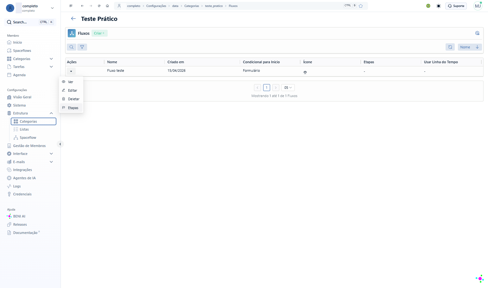Click the Configurações breadcrumb
This screenshot has height=288, width=488.
156,6
